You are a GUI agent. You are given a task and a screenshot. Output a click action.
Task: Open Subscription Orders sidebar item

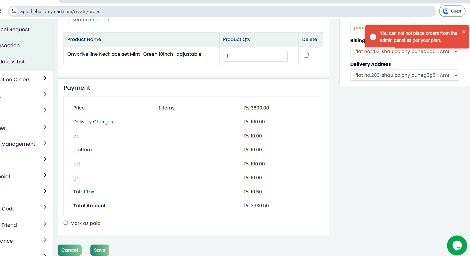[x=15, y=80]
